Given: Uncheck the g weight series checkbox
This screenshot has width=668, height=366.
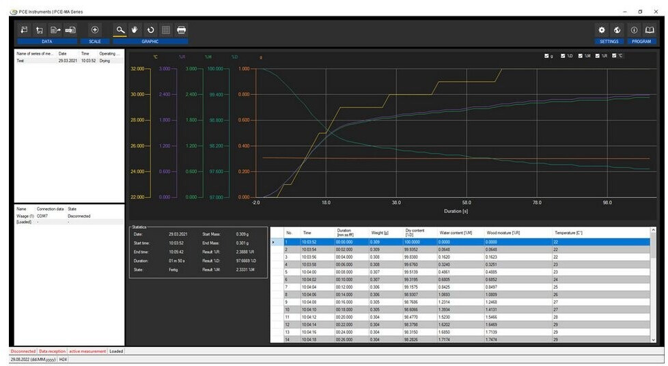Looking at the screenshot, I should pos(546,56).
